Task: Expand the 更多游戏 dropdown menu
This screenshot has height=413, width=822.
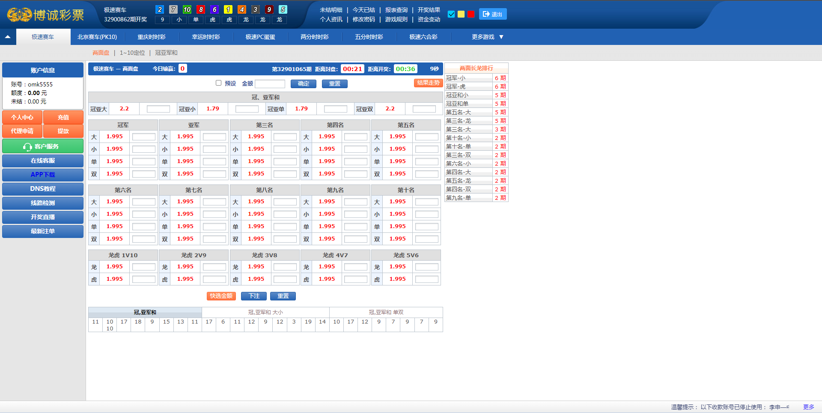Action: pos(487,37)
